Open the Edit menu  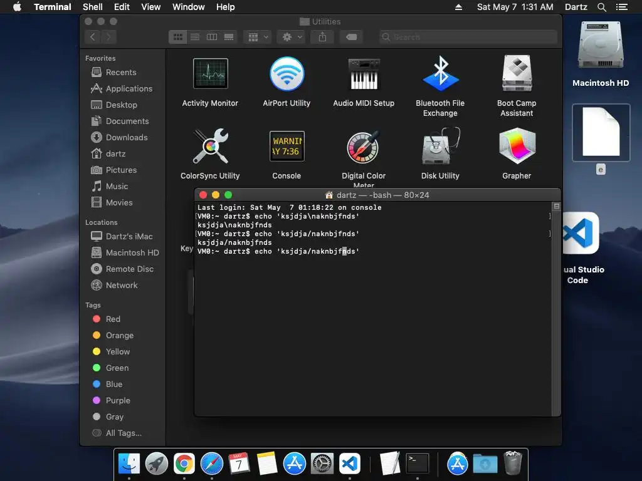122,7
